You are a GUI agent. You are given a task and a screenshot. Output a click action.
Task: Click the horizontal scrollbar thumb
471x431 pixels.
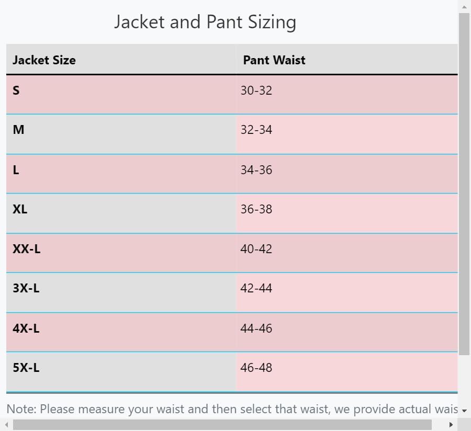(x=222, y=425)
